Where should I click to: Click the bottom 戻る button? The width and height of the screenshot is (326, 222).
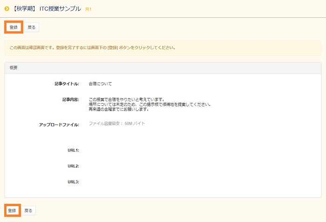(28, 211)
